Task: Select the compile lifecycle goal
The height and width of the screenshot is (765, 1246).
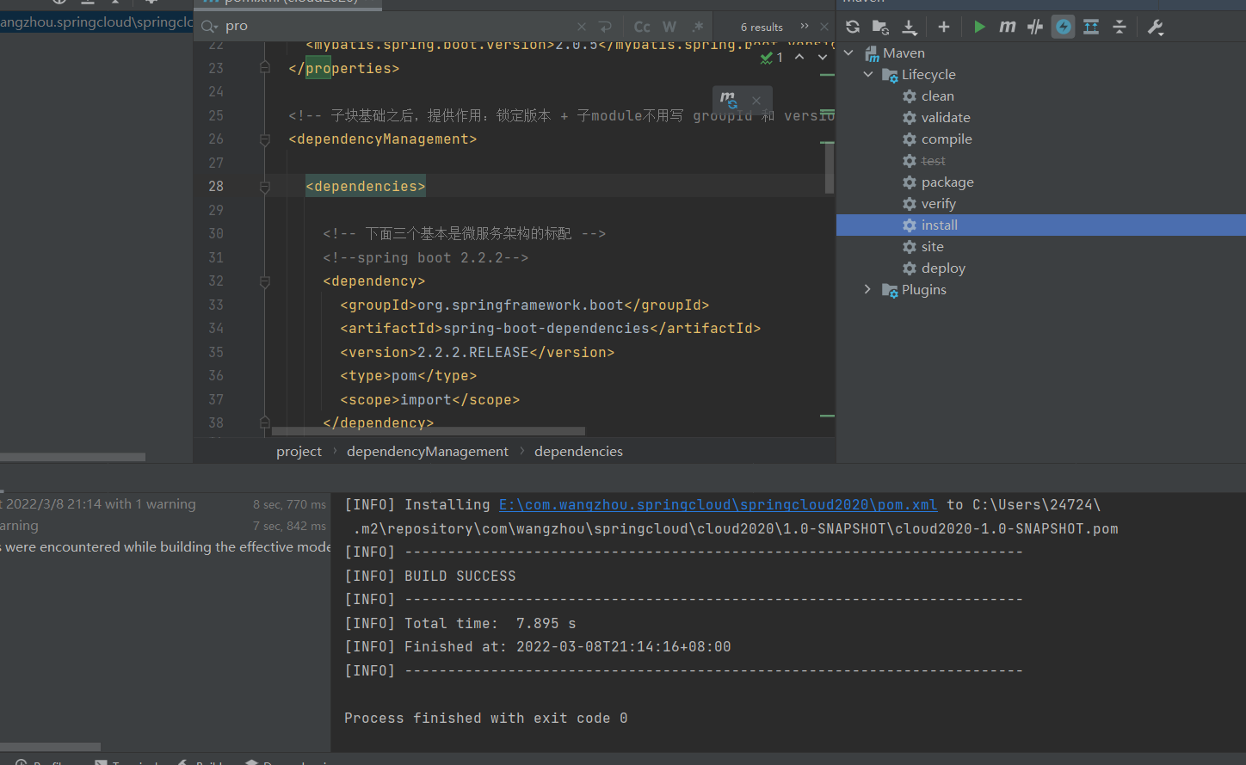Action: point(947,139)
